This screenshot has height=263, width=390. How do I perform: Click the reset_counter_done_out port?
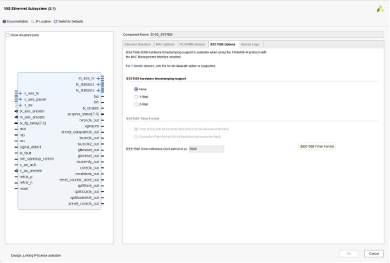[x=79, y=180]
